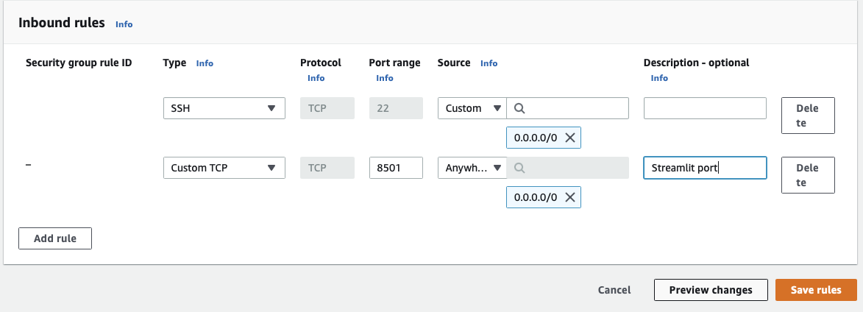Remove the 0.0.0.0/0 tag on SSH rule
This screenshot has height=312, width=863.
tap(570, 138)
